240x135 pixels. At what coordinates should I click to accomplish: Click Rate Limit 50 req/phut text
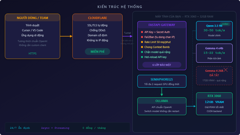click(x=157, y=42)
